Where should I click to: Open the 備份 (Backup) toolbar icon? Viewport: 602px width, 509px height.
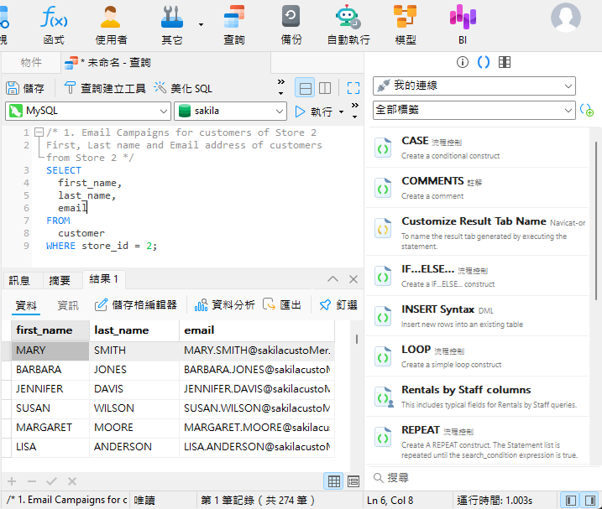pyautogui.click(x=291, y=23)
